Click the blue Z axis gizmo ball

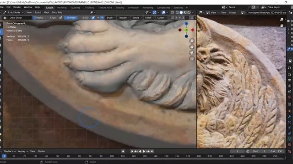point(186,24)
